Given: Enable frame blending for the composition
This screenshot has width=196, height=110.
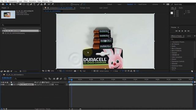Looking at the screenshot, I should pyautogui.click(x=57, y=79).
